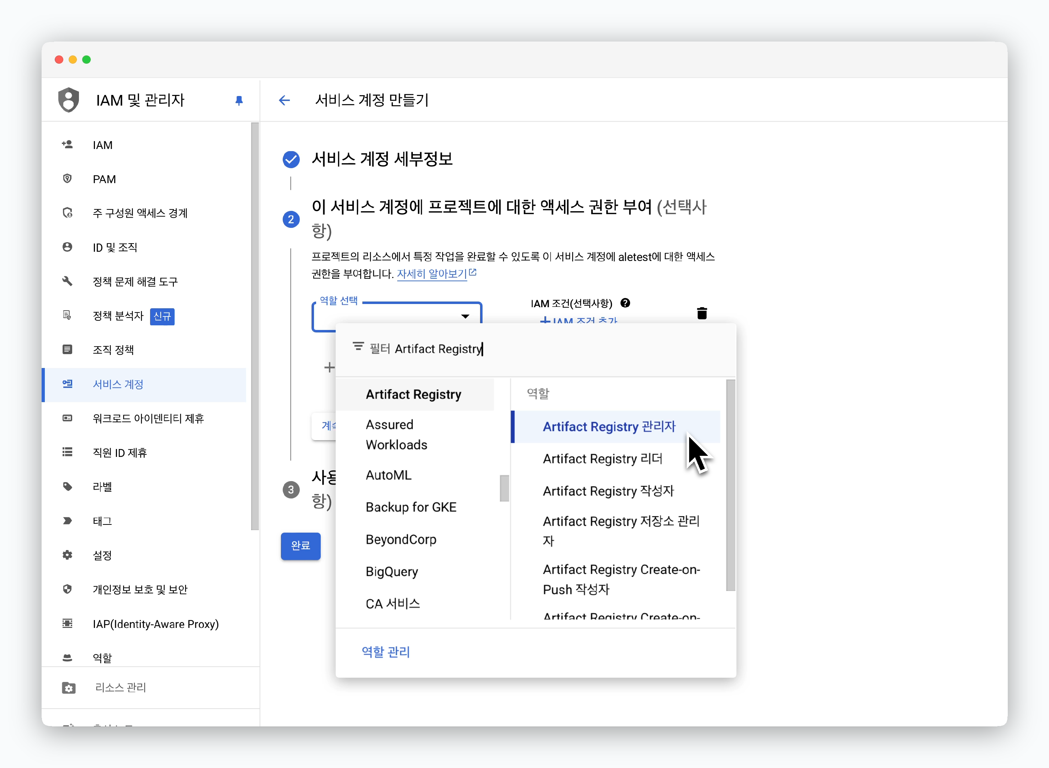Image resolution: width=1049 pixels, height=768 pixels.
Task: Go to 정책 문제 해결 도구 menu item
Action: [144, 282]
